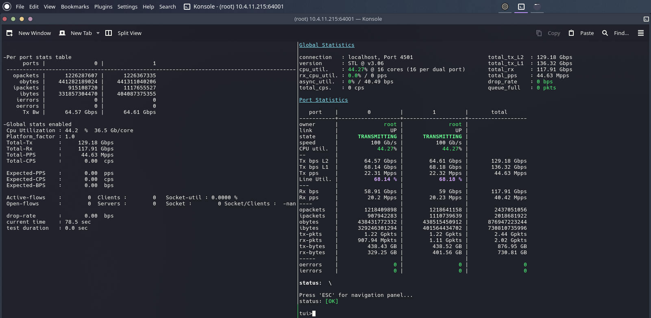Click the opackets value 1218409898

point(381,210)
